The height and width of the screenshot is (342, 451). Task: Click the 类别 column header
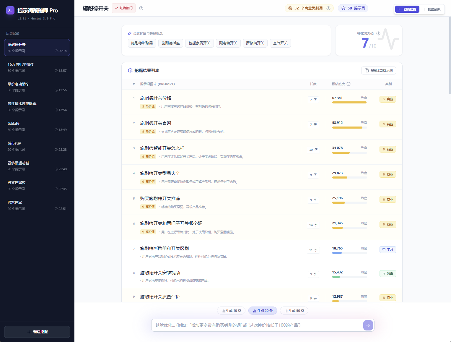point(388,84)
